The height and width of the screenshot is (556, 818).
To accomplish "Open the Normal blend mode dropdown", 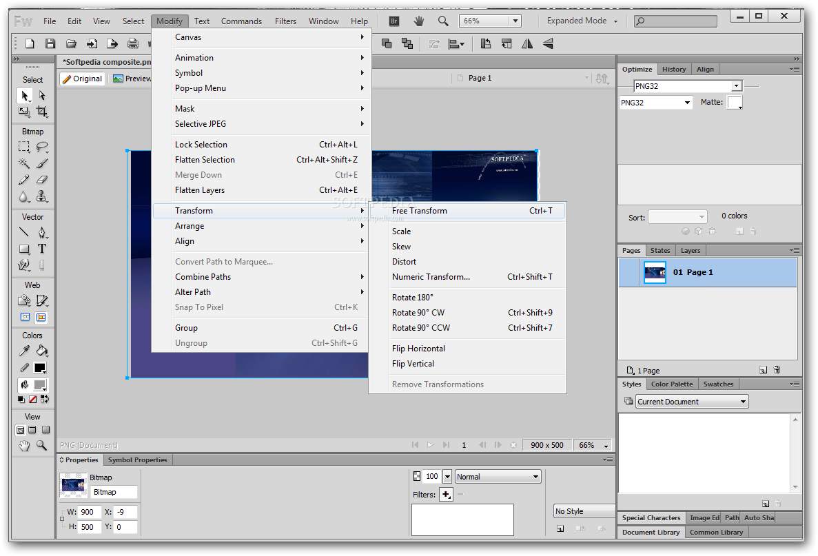I will point(498,477).
